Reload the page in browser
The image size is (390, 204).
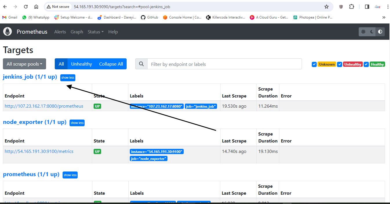pos(26,7)
